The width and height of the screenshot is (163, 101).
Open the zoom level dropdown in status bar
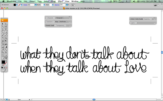click(7, 100)
